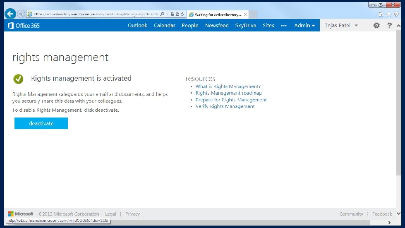This screenshot has height=228, width=405.
Task: Click the Microsoft logo in footer
Action: [21, 214]
